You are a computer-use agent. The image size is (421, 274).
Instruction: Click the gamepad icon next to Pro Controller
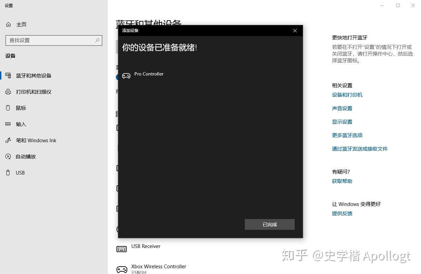(x=126, y=76)
